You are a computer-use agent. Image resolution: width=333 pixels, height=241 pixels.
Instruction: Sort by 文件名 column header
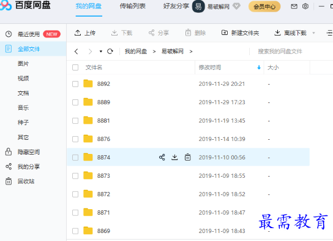pyautogui.click(x=94, y=67)
